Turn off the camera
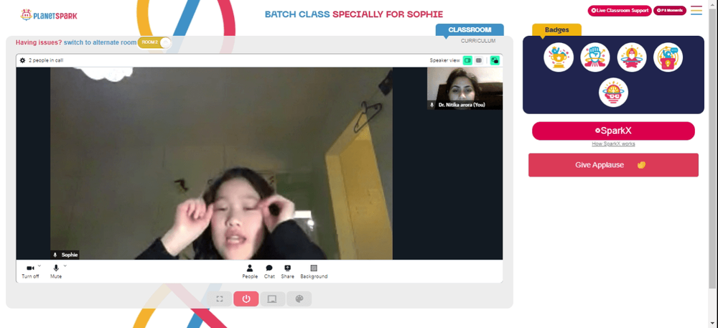 point(30,271)
